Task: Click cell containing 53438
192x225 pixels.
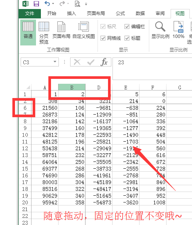Action: pyautogui.click(x=45, y=148)
